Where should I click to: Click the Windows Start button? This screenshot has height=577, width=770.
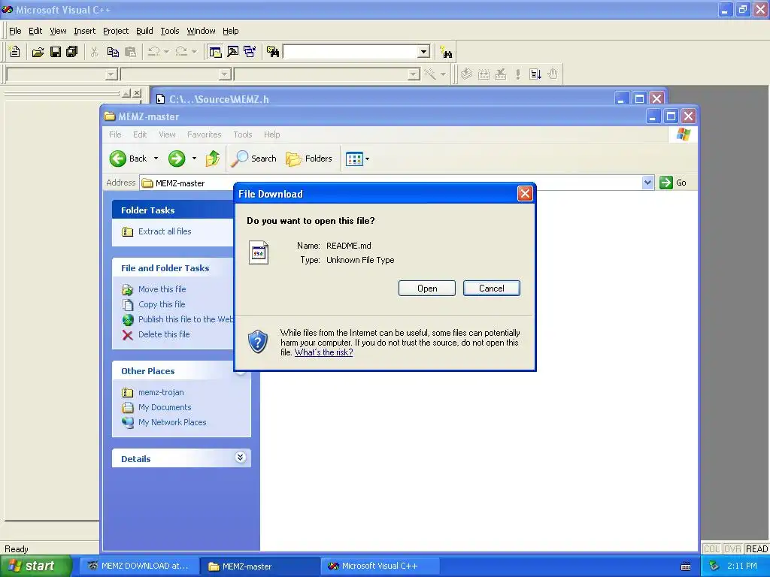[x=35, y=566]
